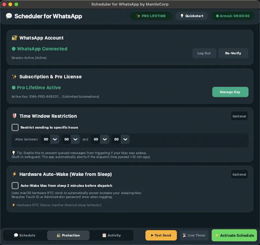Click the lightbulb icon next to the Tip text
The width and height of the screenshot is (260, 245).
tap(13, 153)
